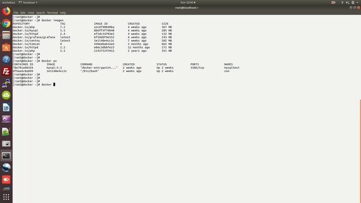Open the Terminal menu in the menu bar

[52, 12]
